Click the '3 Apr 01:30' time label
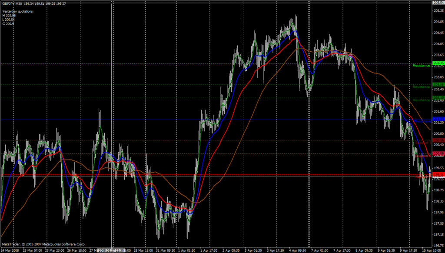This screenshot has width=445, height=253. (253, 251)
